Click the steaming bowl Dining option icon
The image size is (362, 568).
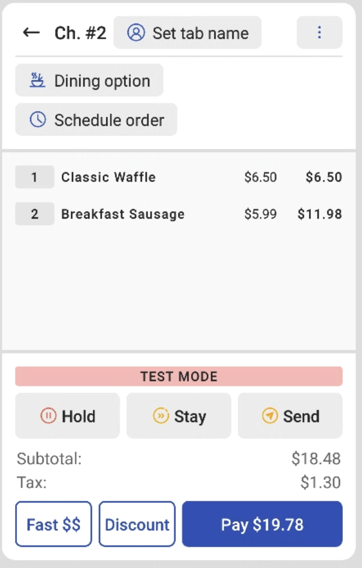point(37,80)
